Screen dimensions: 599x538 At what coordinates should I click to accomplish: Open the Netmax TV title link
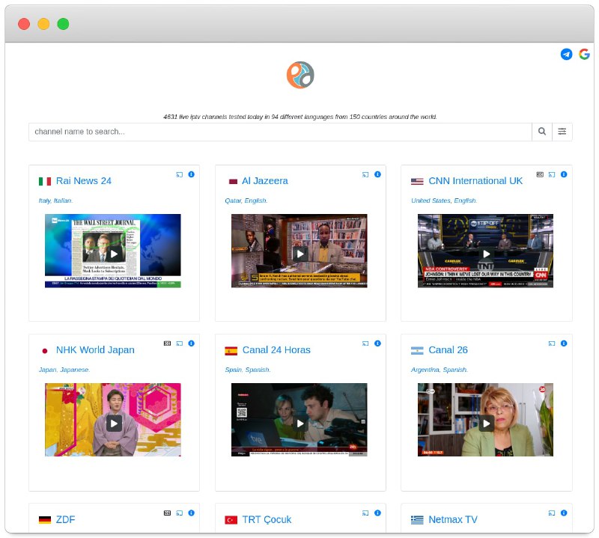point(453,520)
